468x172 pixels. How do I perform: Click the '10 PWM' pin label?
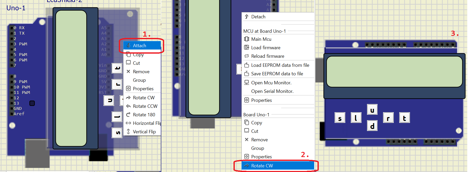(22, 87)
